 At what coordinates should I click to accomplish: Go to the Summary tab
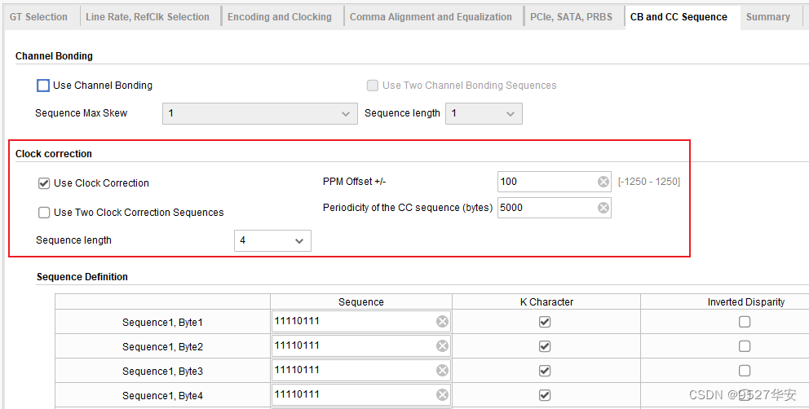(767, 16)
